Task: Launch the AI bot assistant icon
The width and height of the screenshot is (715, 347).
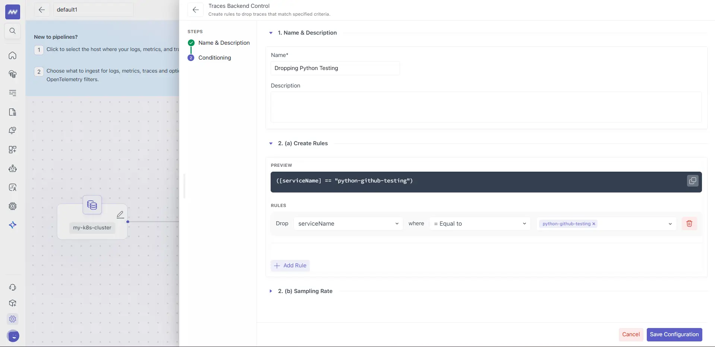Action: tap(12, 168)
